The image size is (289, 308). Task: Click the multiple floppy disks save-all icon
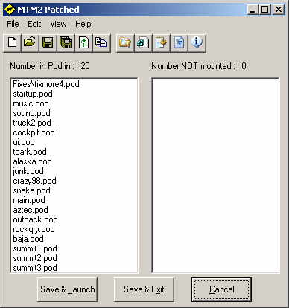[x=66, y=43]
